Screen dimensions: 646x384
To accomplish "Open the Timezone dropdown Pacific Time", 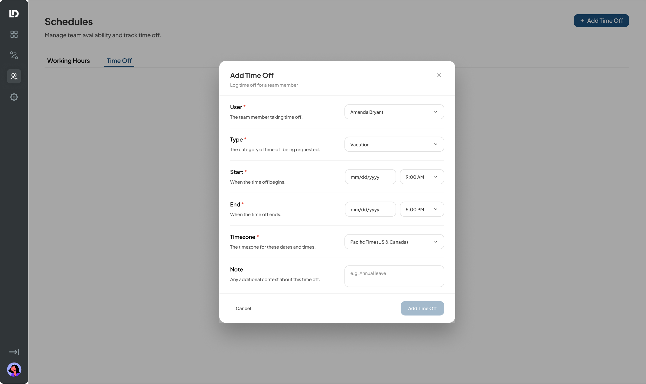I will click(x=394, y=242).
